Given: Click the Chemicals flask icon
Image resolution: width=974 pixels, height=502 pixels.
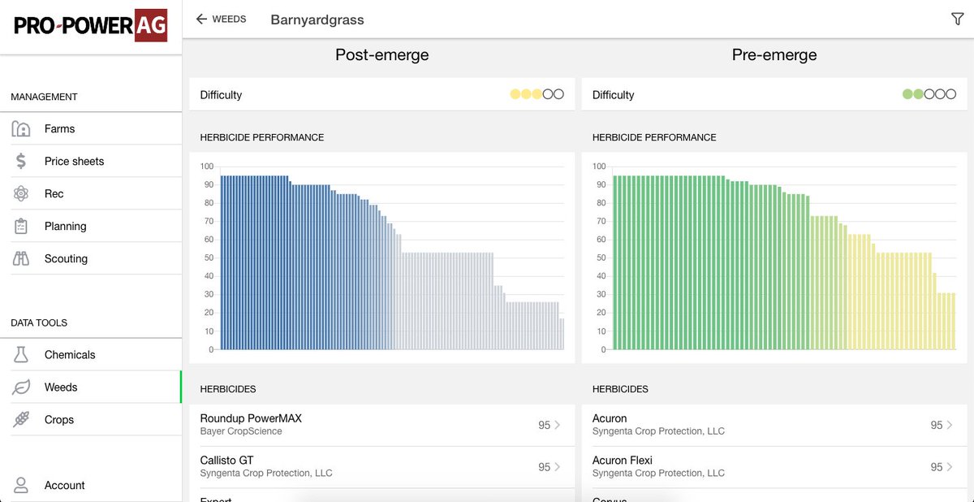Looking at the screenshot, I should [21, 354].
